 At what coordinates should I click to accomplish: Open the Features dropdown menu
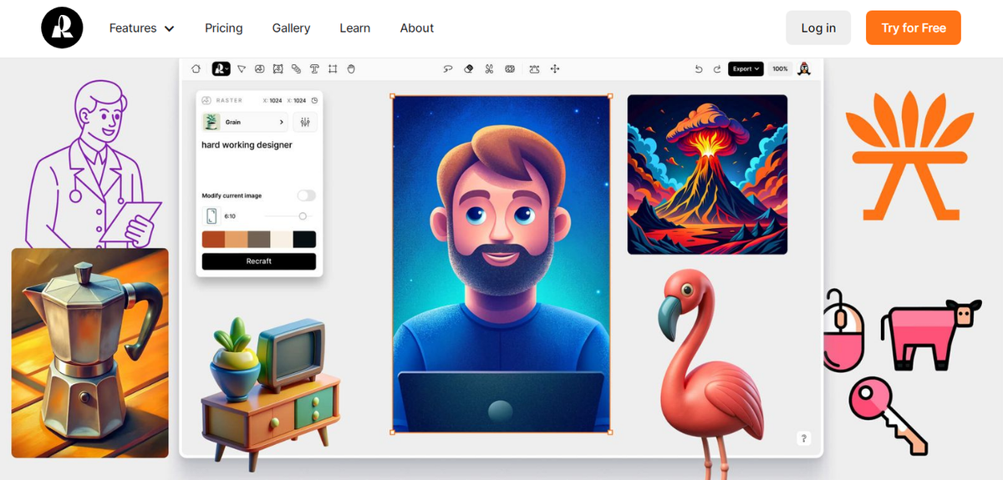tap(142, 28)
